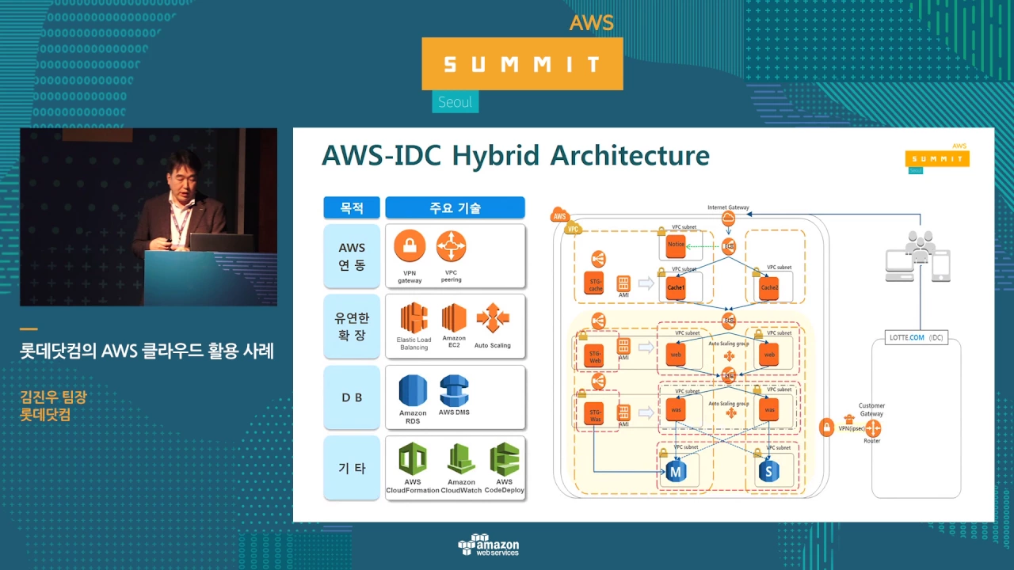Select the D B category box
This screenshot has height=570, width=1014.
pos(352,397)
